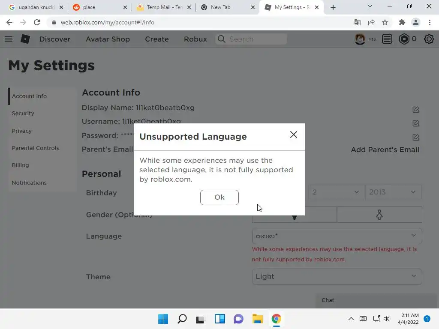Close the Temp Mail tab
439x329 pixels.
[x=189, y=7]
